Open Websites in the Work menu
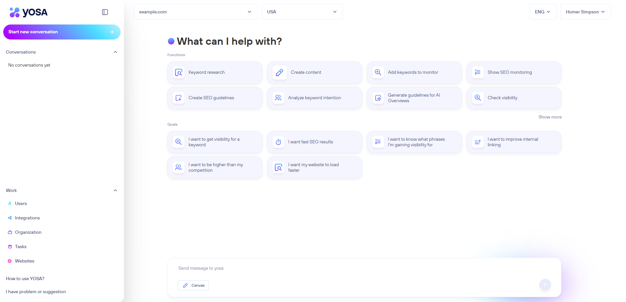This screenshot has height=302, width=626. click(x=24, y=261)
